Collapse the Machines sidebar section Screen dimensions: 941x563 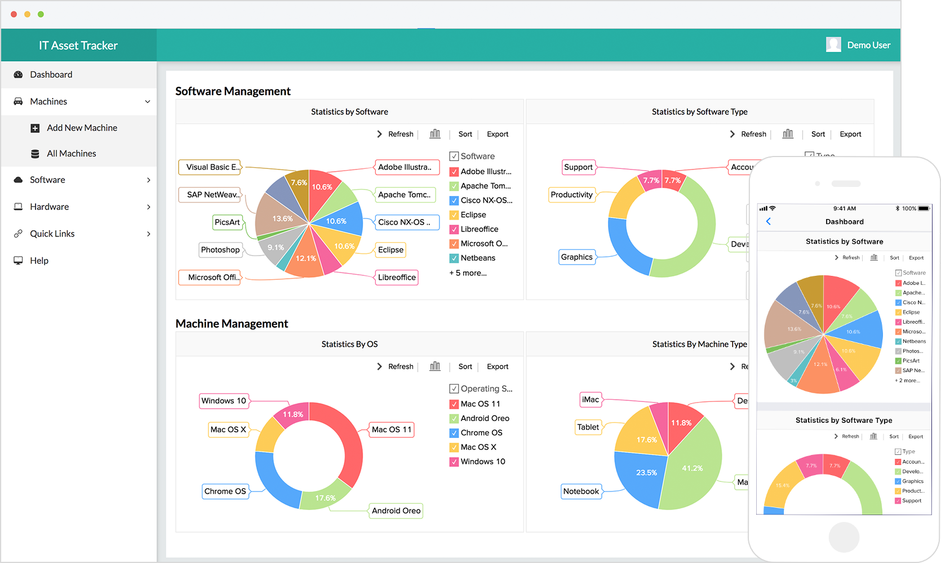(148, 102)
